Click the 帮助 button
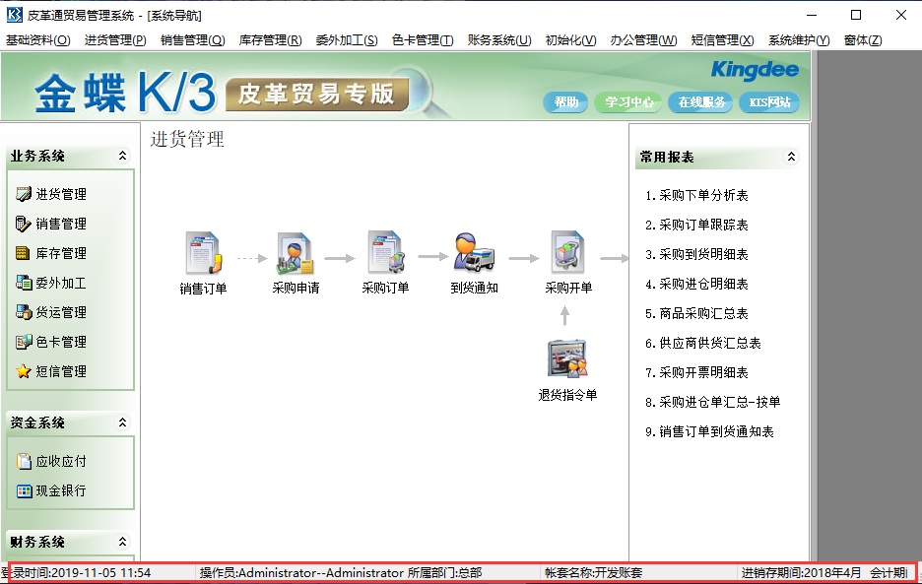The height and width of the screenshot is (584, 922). coord(565,101)
